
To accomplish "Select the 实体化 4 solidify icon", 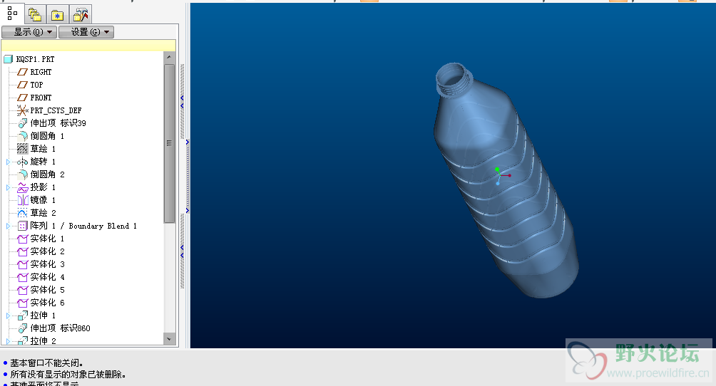I will [x=22, y=277].
